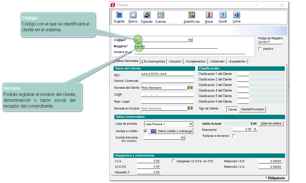
Task: Toggle the Inactivo checkbox
Action: point(260,49)
